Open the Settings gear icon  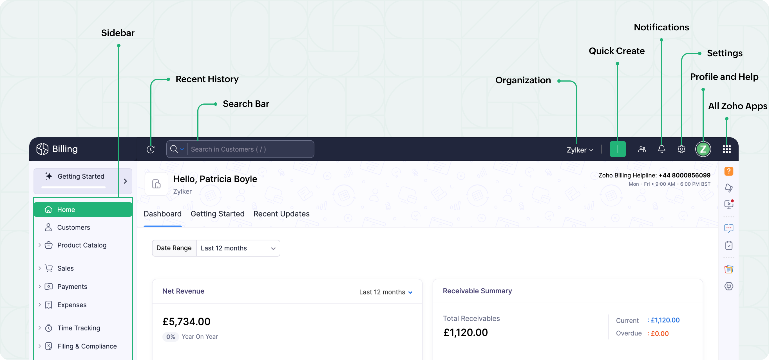681,149
